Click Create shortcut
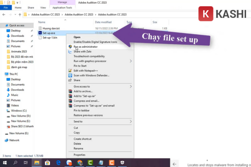The width and height of the screenshot is (251, 167). pos(100,139)
